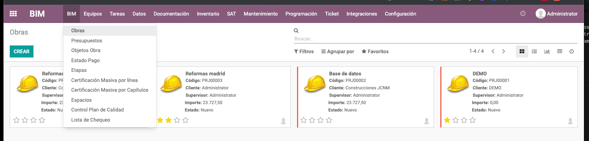Image resolution: width=589 pixels, height=141 pixels.
Task: Open the Base de datos project title
Action: tap(345, 73)
